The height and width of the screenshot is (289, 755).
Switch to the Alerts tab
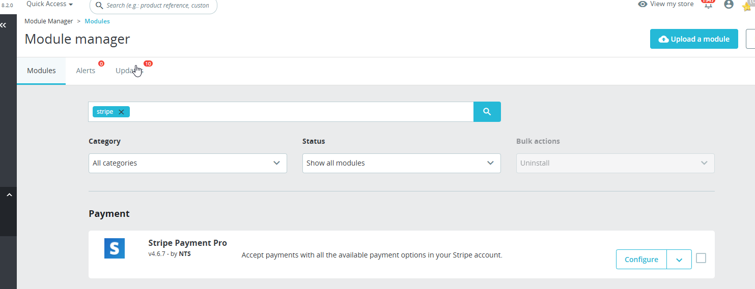86,71
